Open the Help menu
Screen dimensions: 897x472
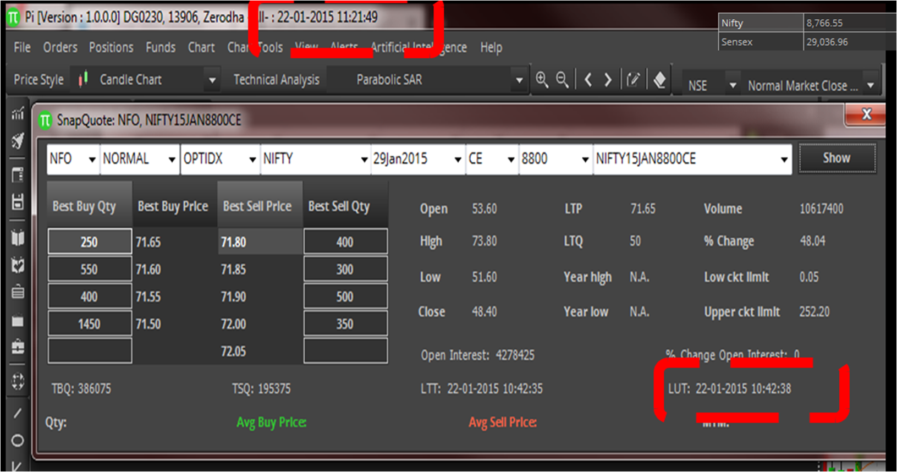coord(491,48)
